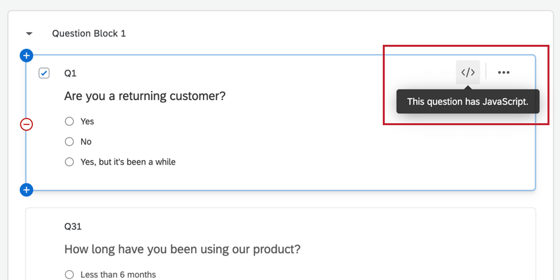Image resolution: width=560 pixels, height=280 pixels.
Task: Select the "Less than 6 months" radio button
Action: pyautogui.click(x=69, y=275)
